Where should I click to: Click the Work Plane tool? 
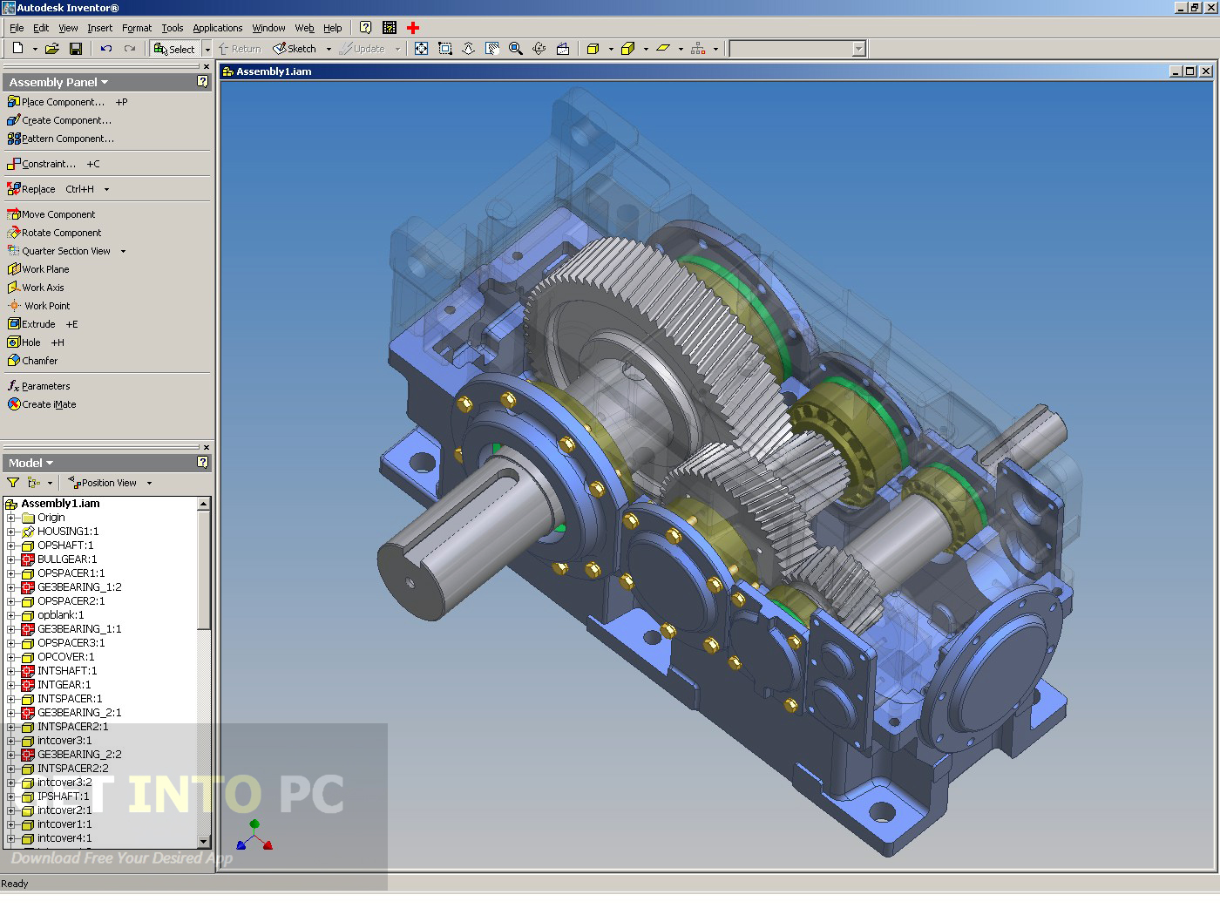pos(37,269)
